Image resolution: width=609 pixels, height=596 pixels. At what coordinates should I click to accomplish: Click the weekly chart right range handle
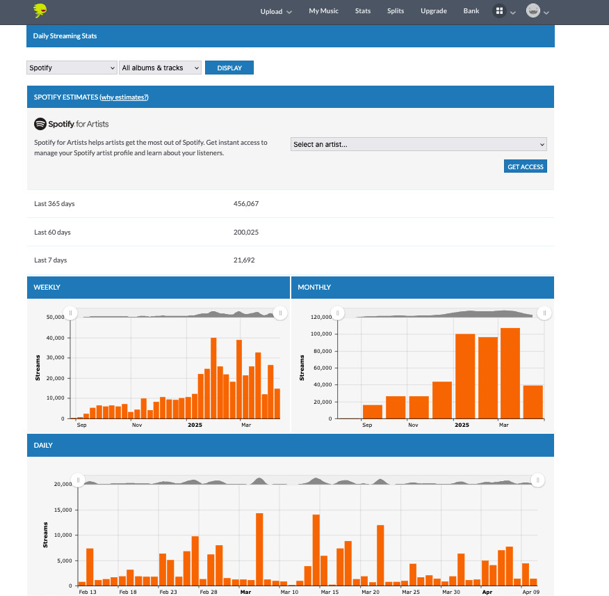tap(280, 313)
